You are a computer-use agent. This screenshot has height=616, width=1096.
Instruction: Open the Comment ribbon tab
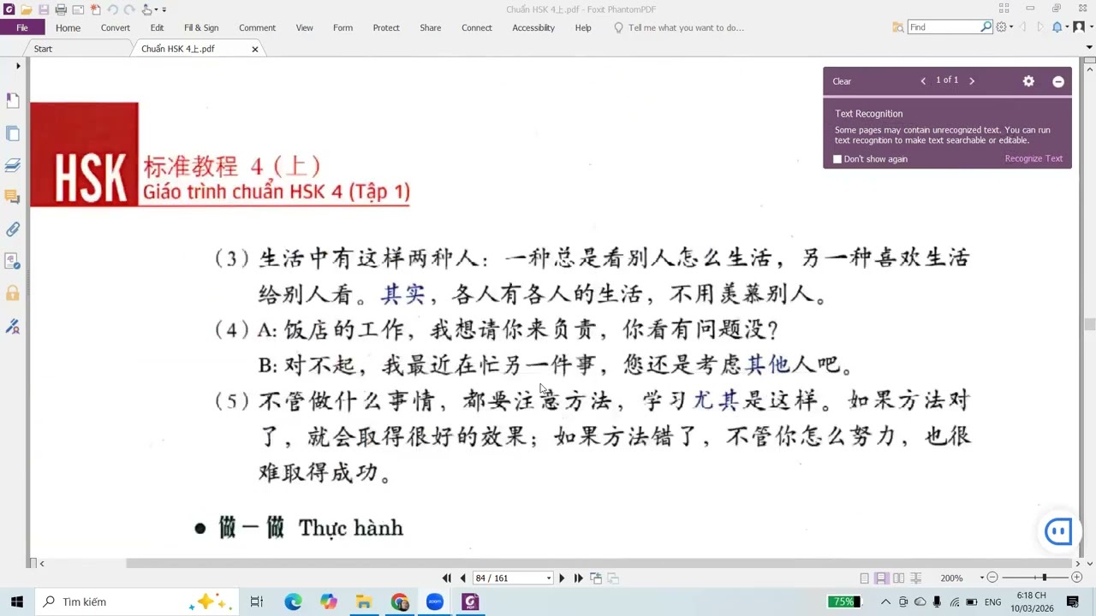pyautogui.click(x=257, y=27)
